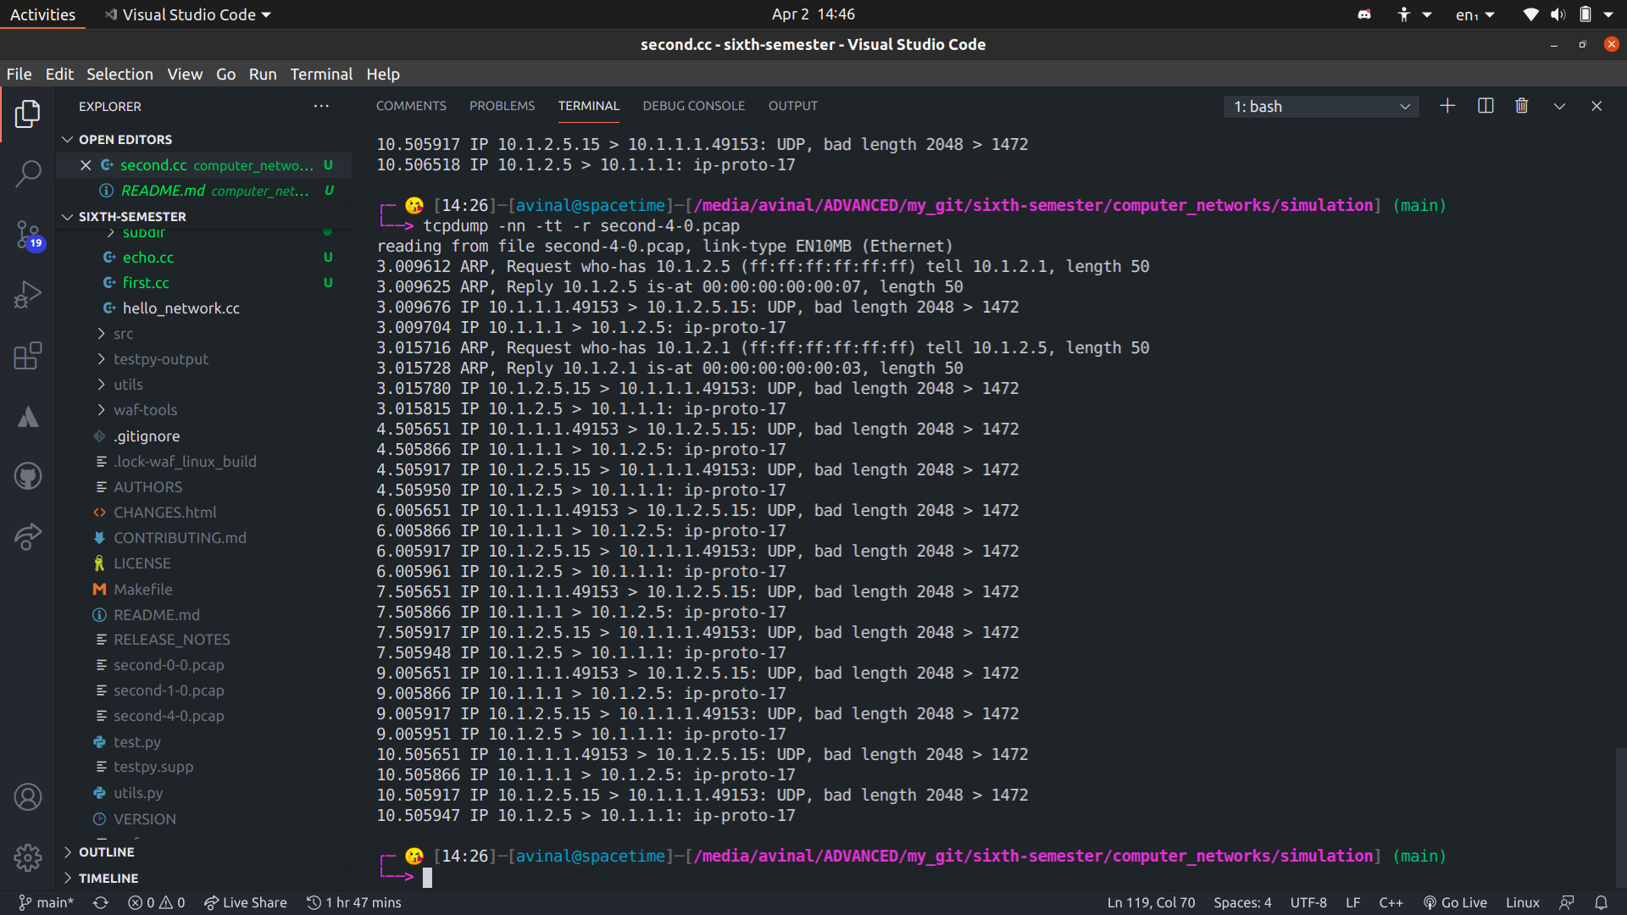Expand the OUTLINE section

click(107, 851)
